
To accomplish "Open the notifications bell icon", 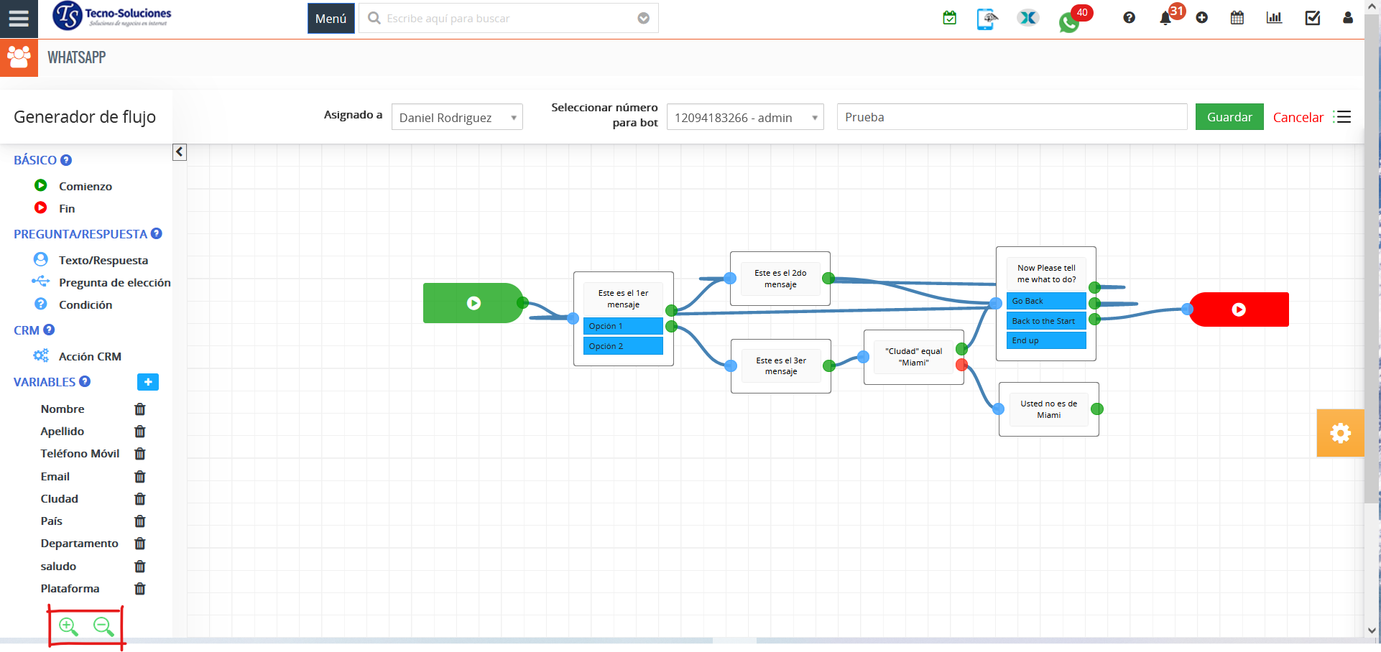I will 1165,19.
